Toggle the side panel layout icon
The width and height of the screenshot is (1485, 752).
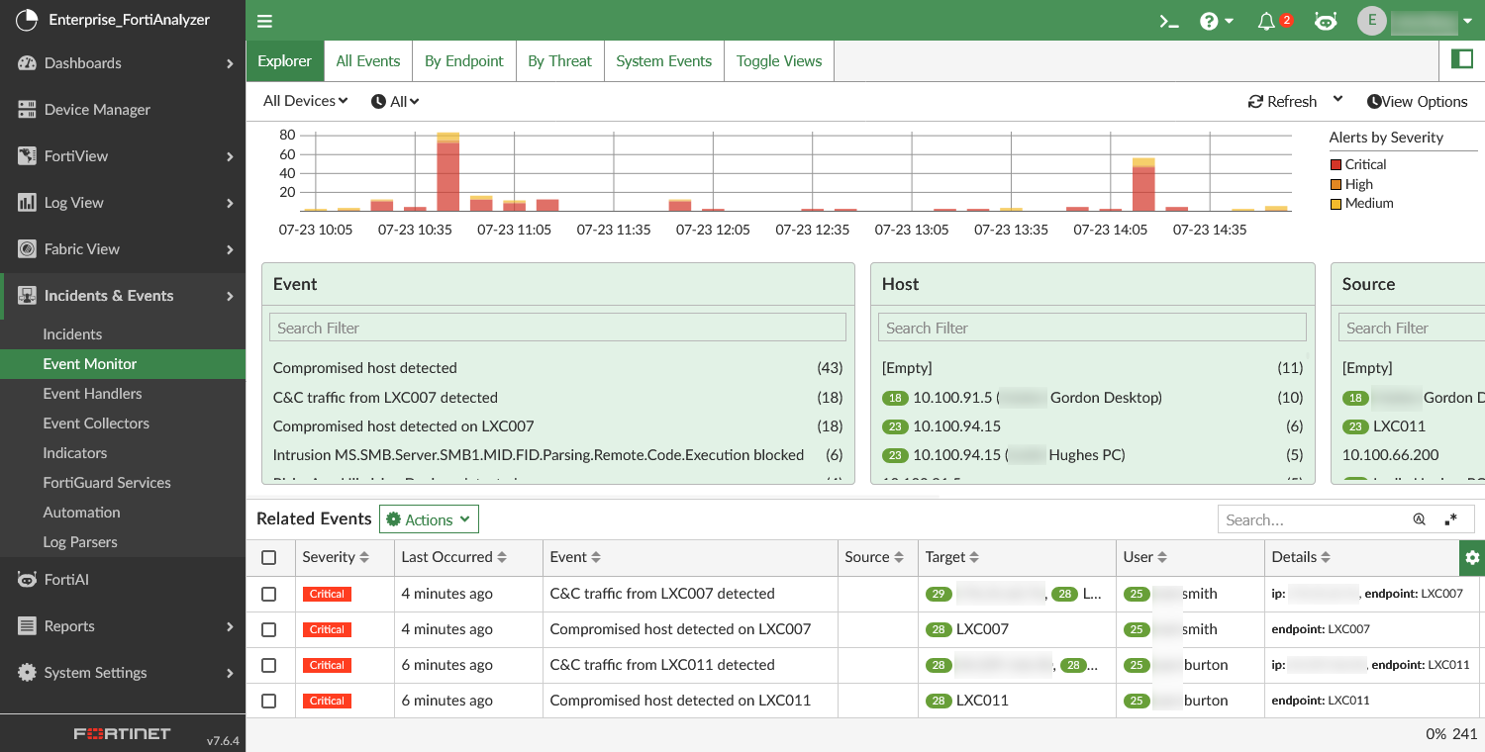pyautogui.click(x=1461, y=59)
